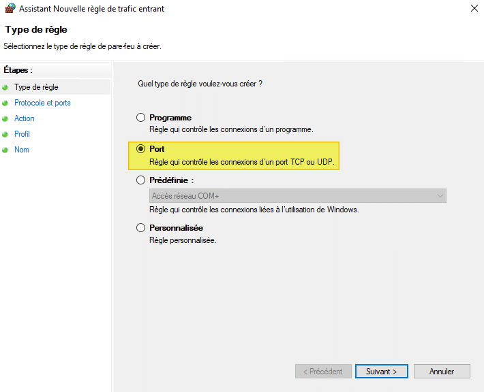
Task: Open the Nom step link
Action: [22, 150]
